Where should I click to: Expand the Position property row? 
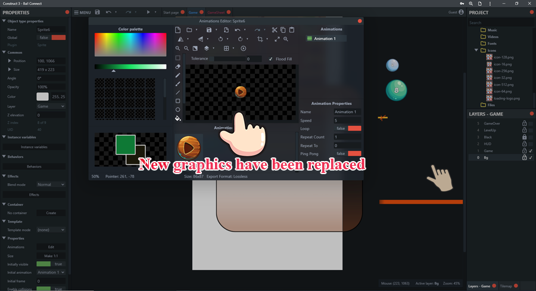[x=9, y=61]
